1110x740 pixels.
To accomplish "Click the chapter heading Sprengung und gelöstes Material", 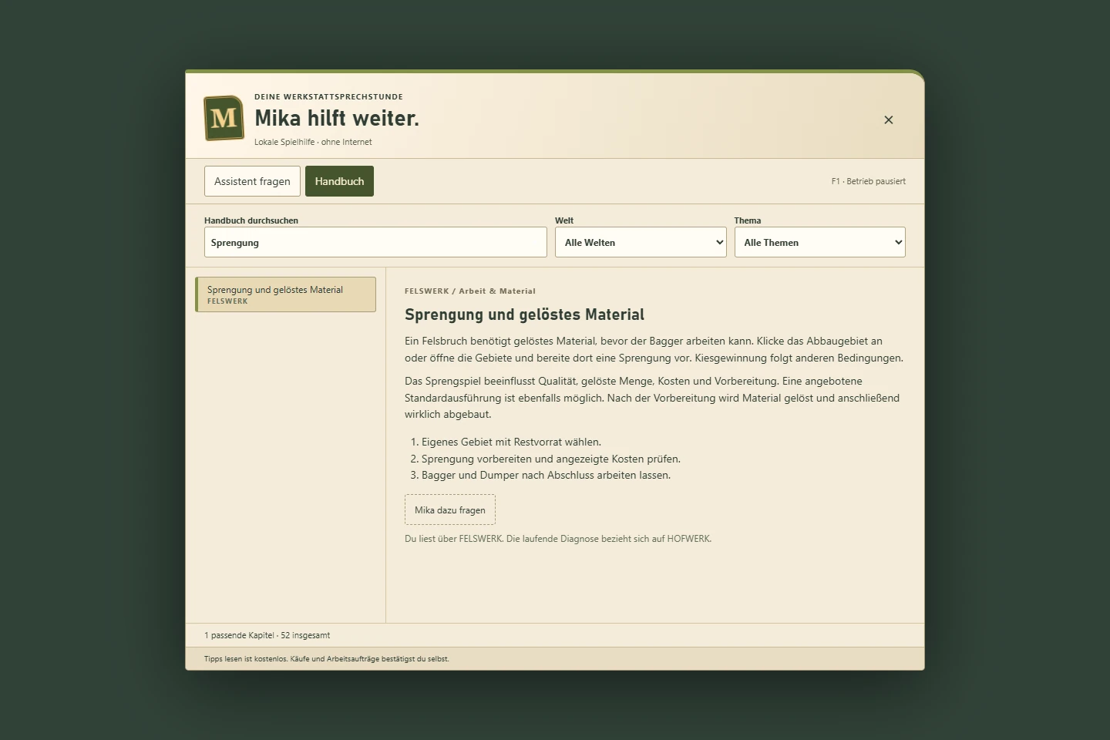I will click(x=524, y=314).
